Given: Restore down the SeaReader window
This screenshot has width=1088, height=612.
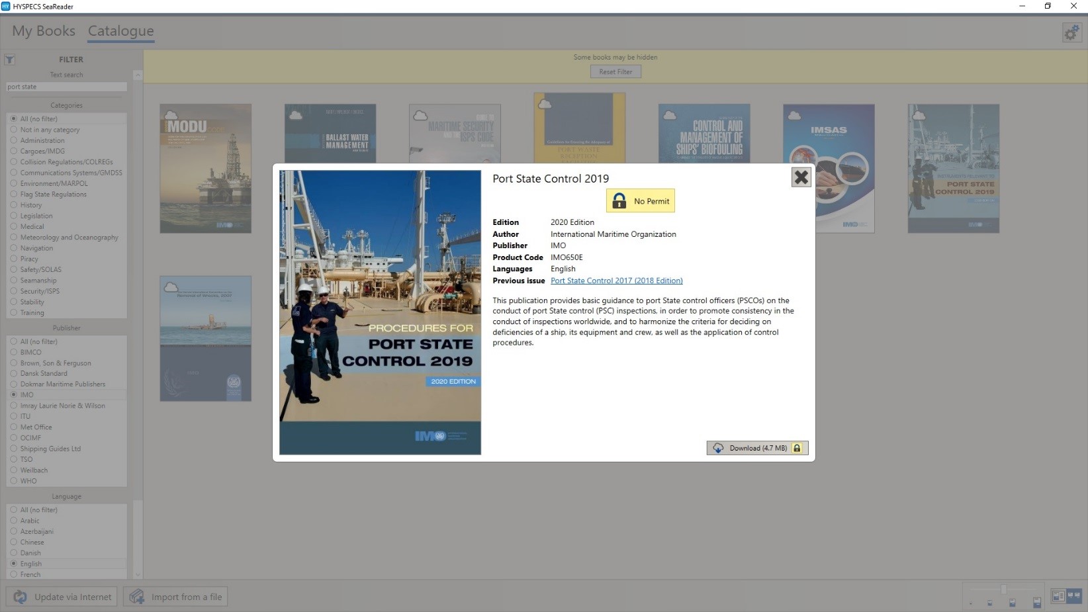Looking at the screenshot, I should 1048,6.
